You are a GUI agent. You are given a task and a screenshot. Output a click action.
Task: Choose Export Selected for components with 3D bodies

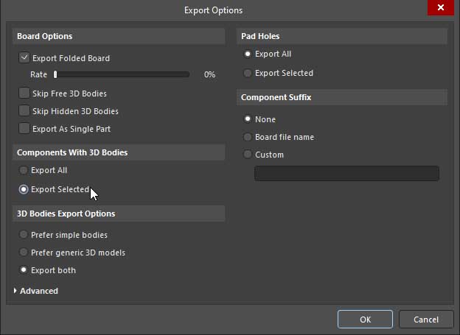coord(24,189)
